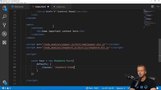Open the Extensions view
The height and width of the screenshot is (90, 161).
(5, 42)
